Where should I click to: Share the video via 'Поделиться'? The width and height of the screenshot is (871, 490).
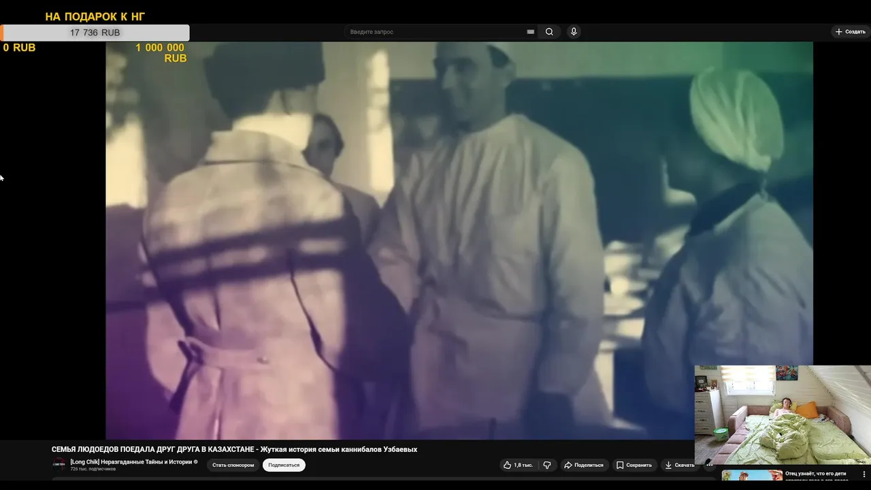pos(584,465)
